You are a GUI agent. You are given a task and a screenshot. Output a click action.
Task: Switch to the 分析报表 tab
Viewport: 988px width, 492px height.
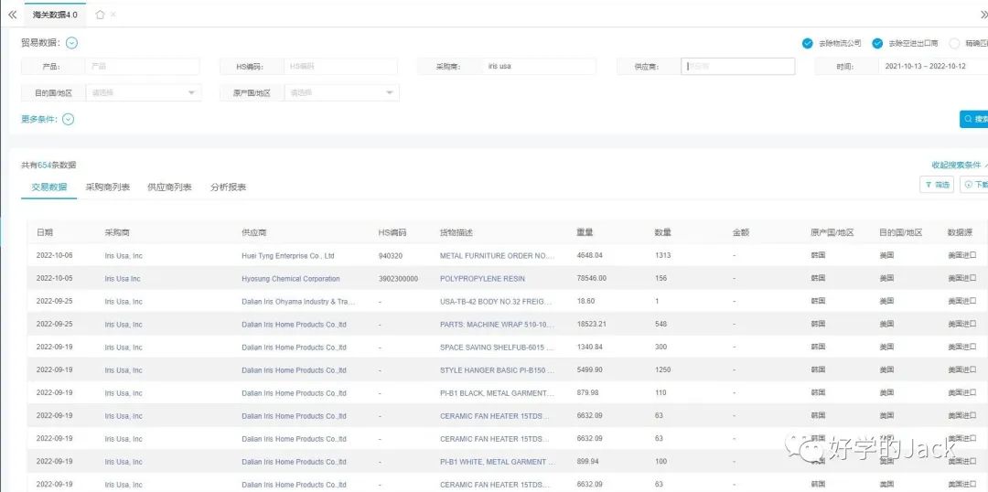point(228,187)
